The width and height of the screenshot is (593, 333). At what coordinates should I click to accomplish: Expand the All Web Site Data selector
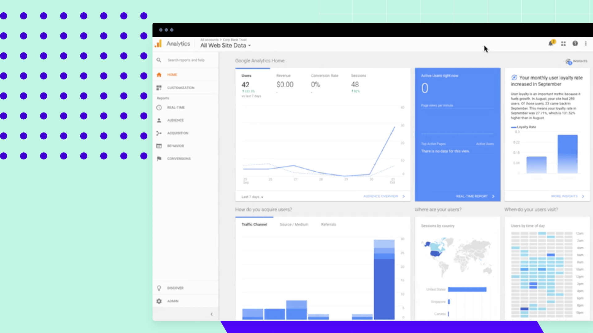tap(225, 45)
